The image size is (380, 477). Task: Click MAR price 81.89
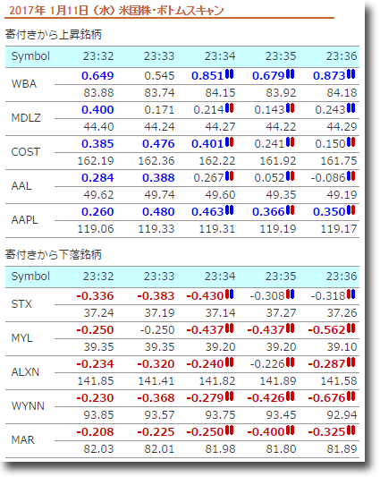click(x=342, y=449)
